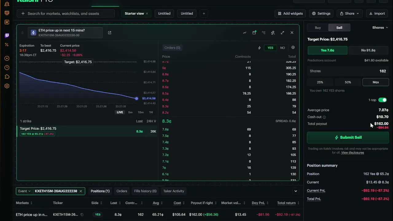The height and width of the screenshot is (221, 393).
Task: Switch the trade panel to Sell
Action: pyautogui.click(x=339, y=28)
